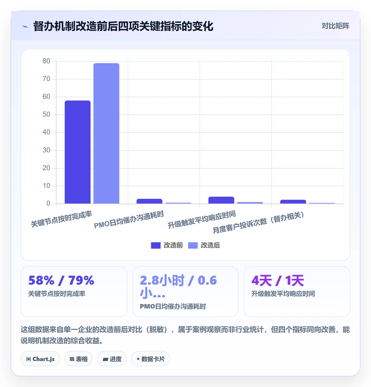Image resolution: width=371 pixels, height=387 pixels.
Task: Toggle the 改造后 legend color swatch
Action: click(x=193, y=245)
